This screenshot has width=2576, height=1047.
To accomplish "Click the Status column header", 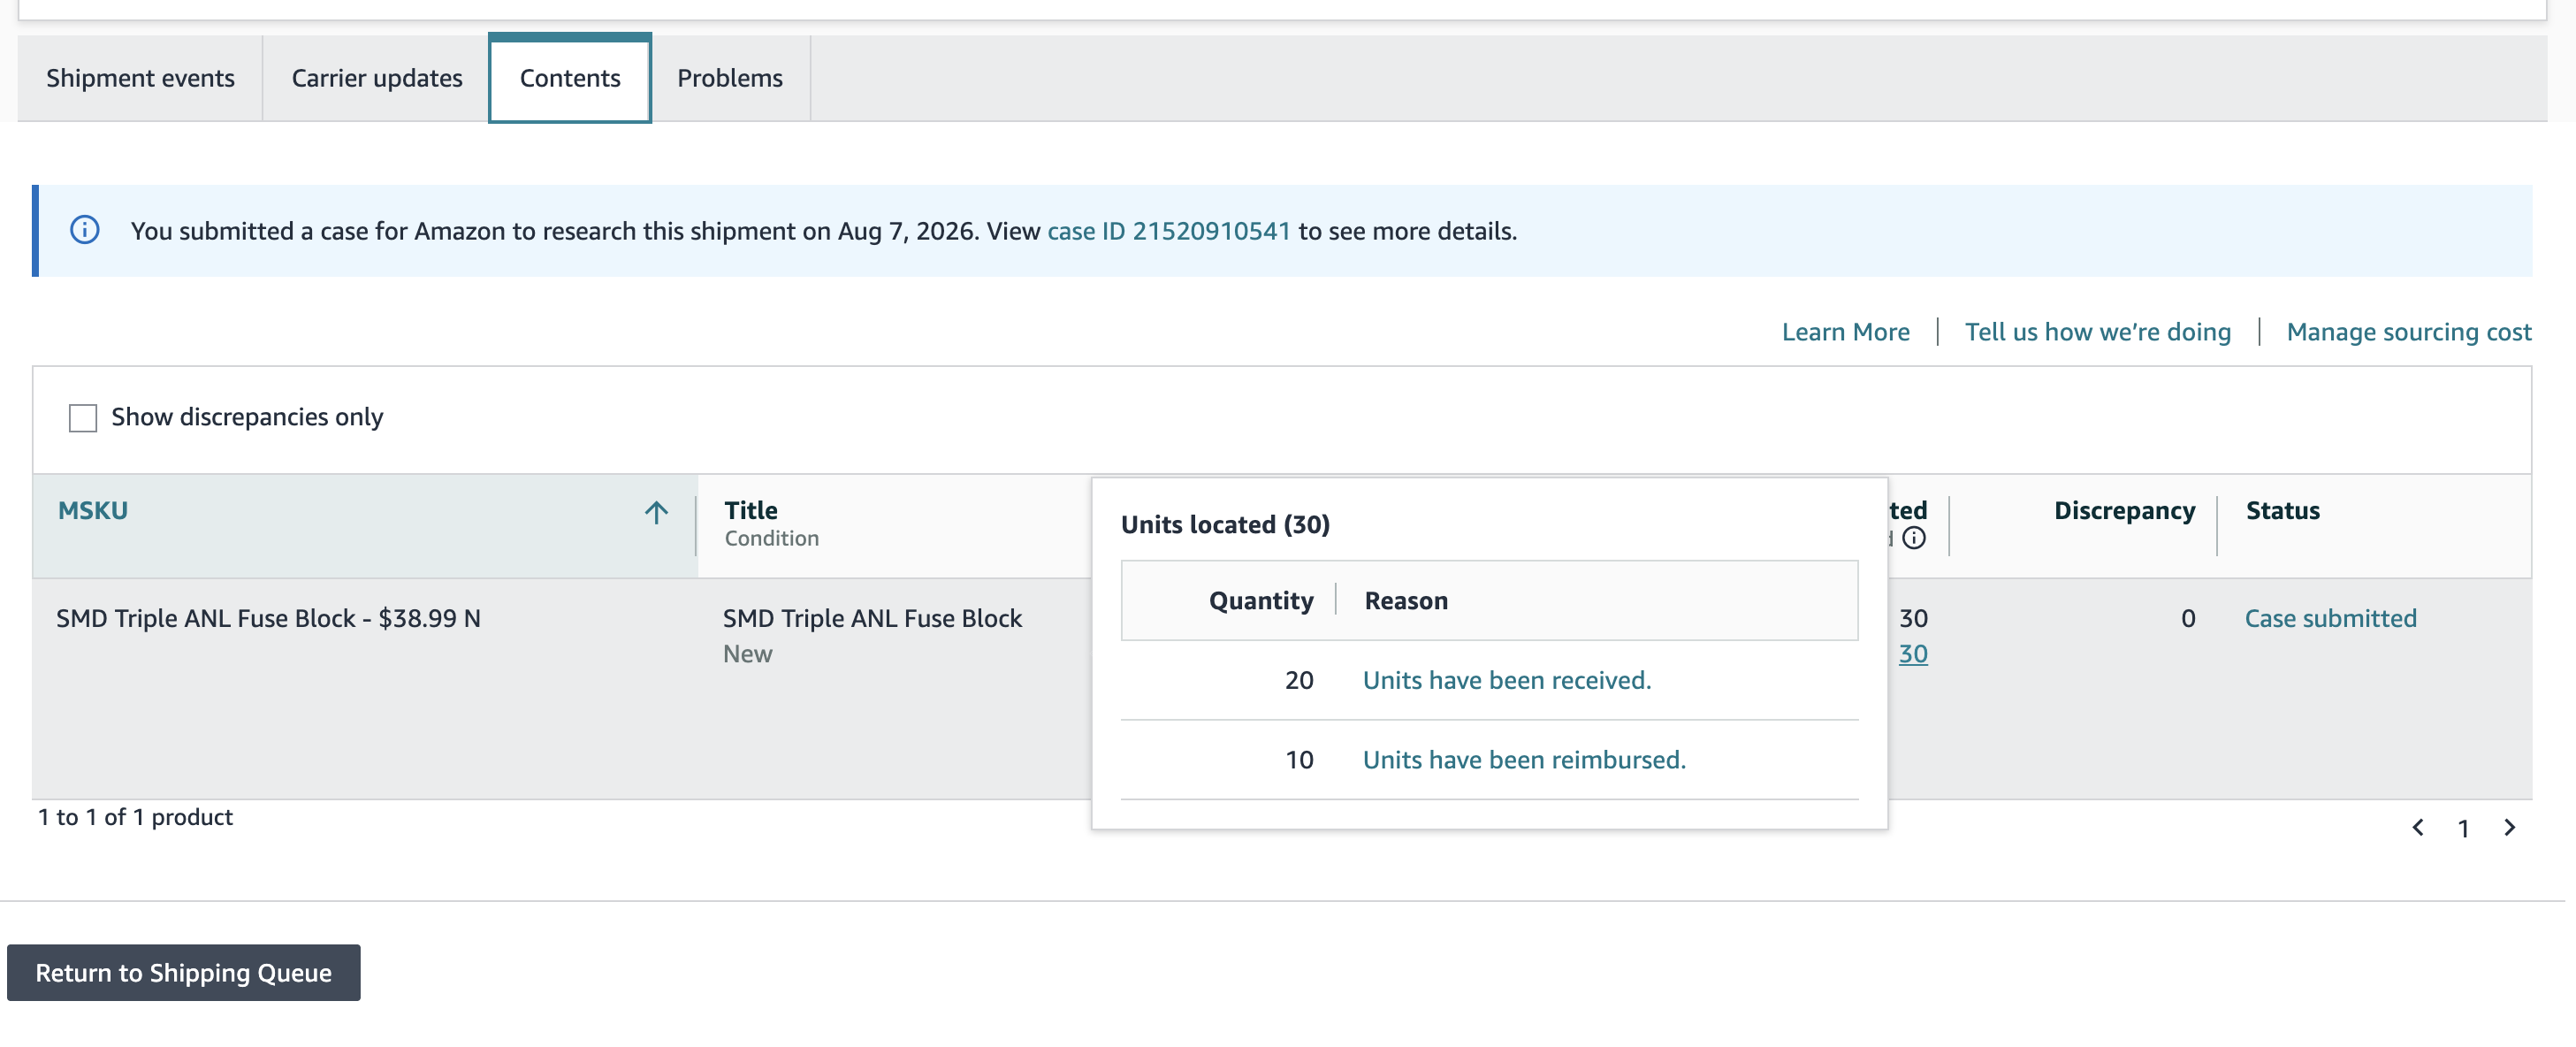I will (2282, 510).
